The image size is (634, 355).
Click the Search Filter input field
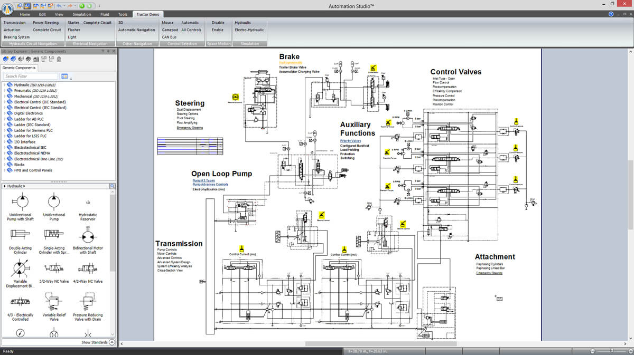tap(31, 76)
